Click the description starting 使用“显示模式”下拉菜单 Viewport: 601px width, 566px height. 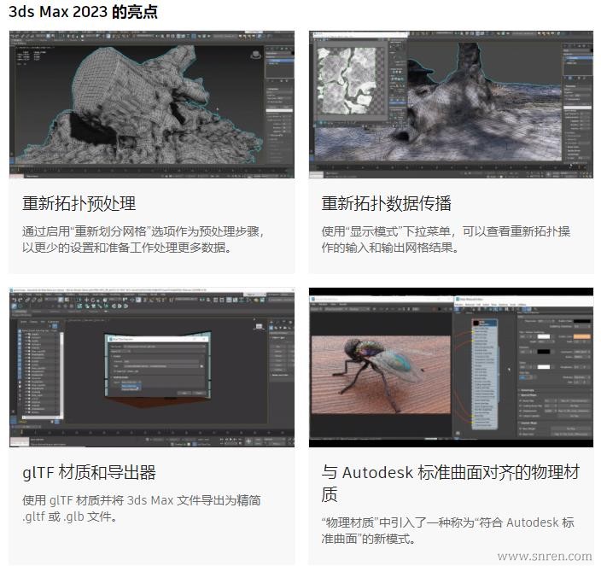tap(446, 240)
